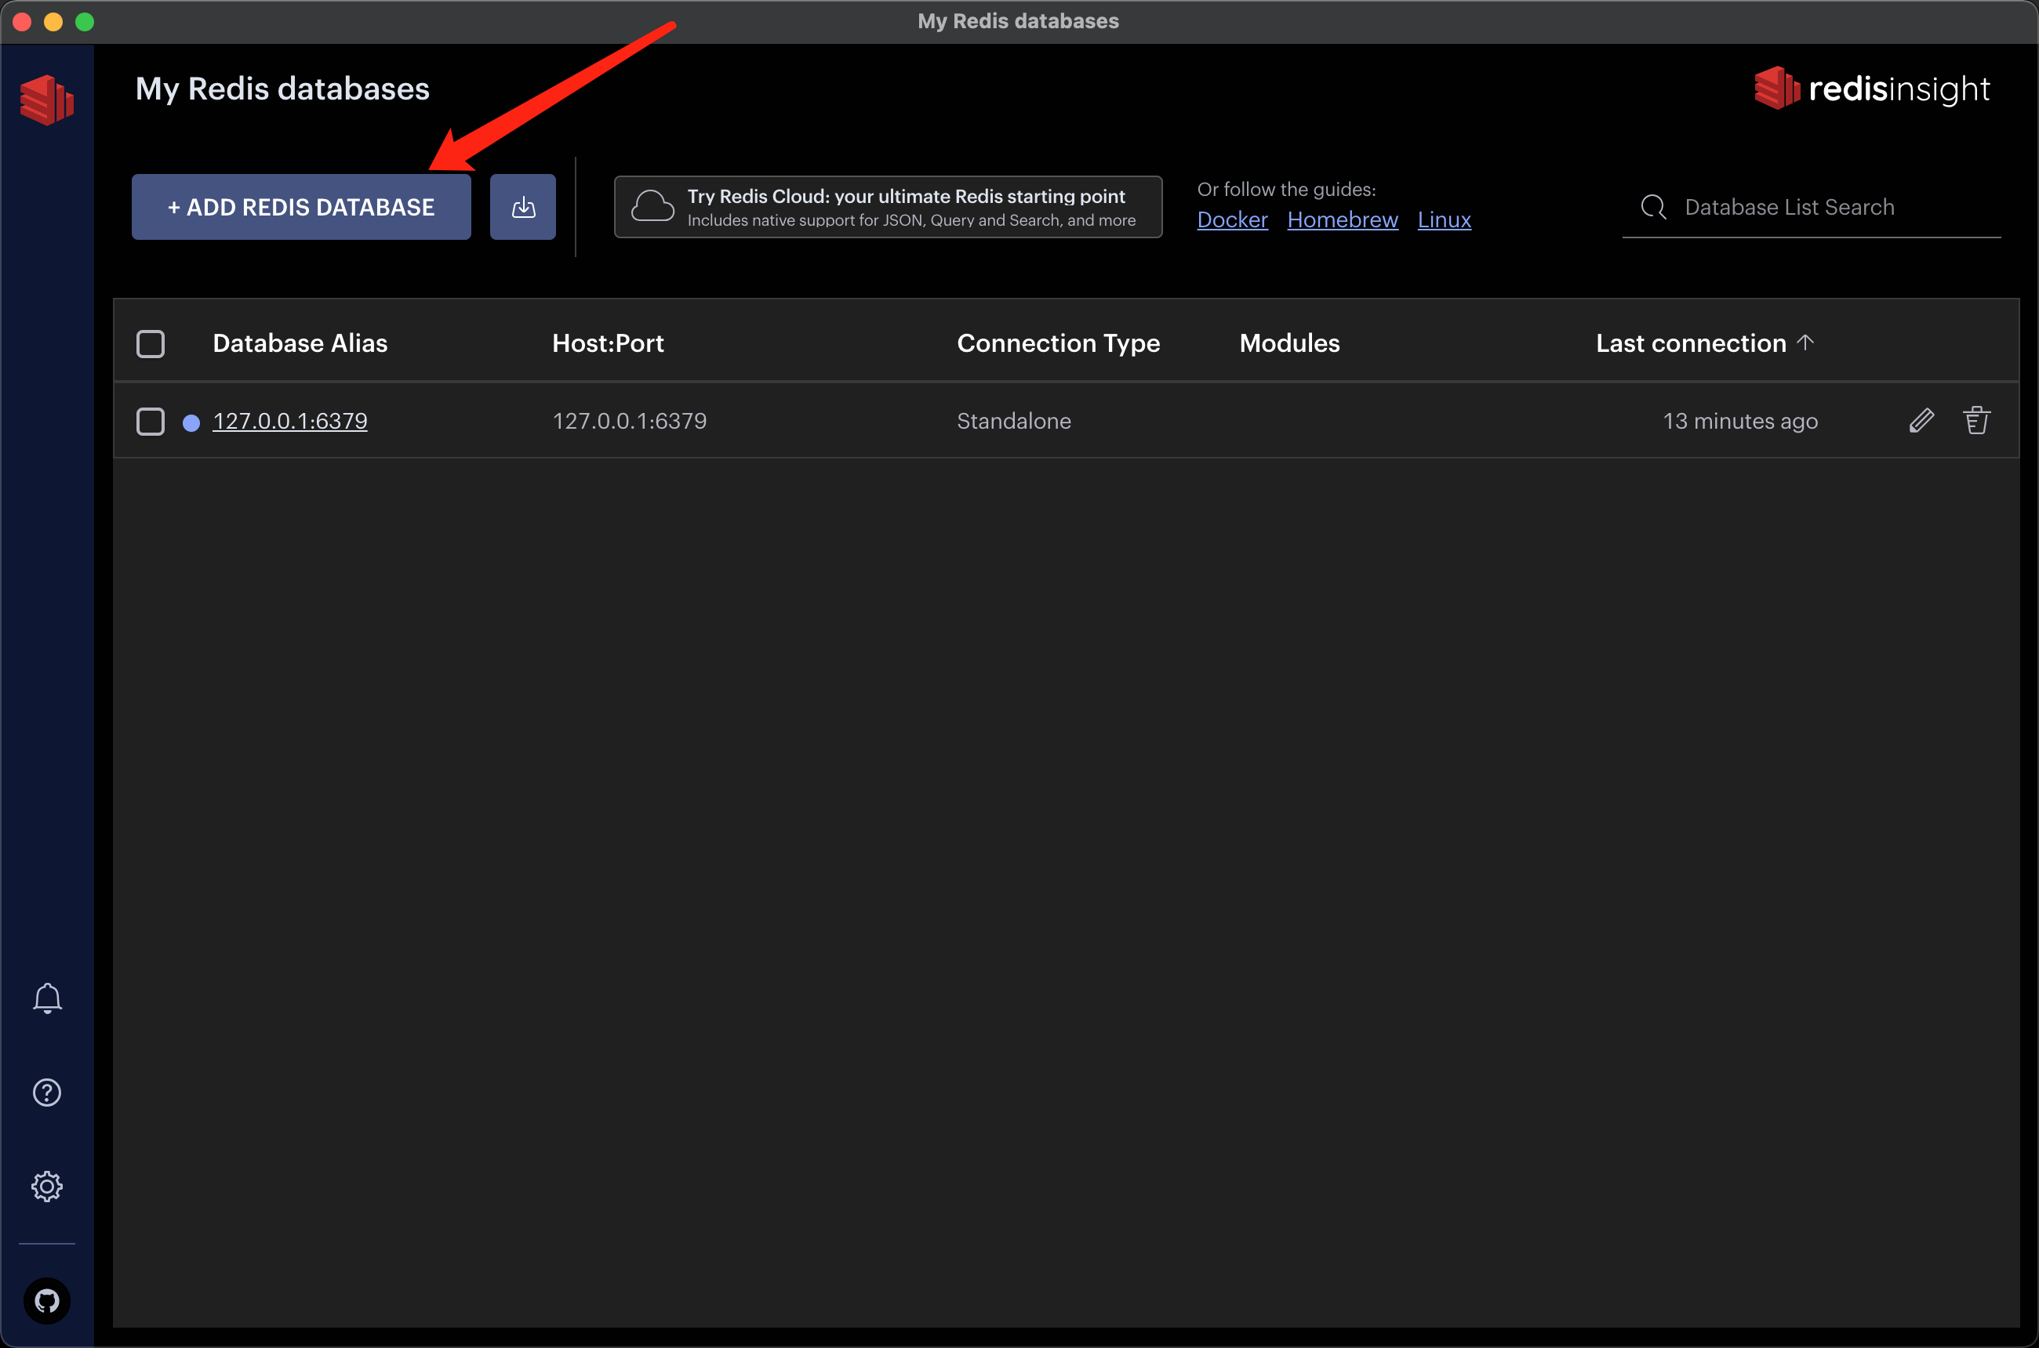Click the macOS green fullscreen window button

coord(85,21)
